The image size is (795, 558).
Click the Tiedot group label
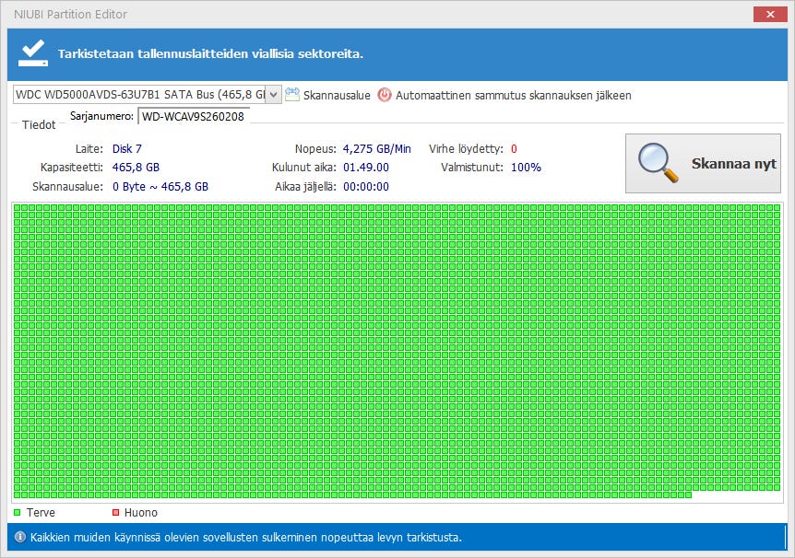[x=39, y=124]
